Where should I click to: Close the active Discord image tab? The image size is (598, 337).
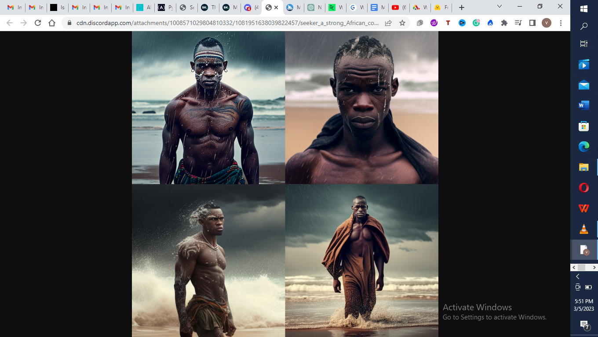pos(276,7)
